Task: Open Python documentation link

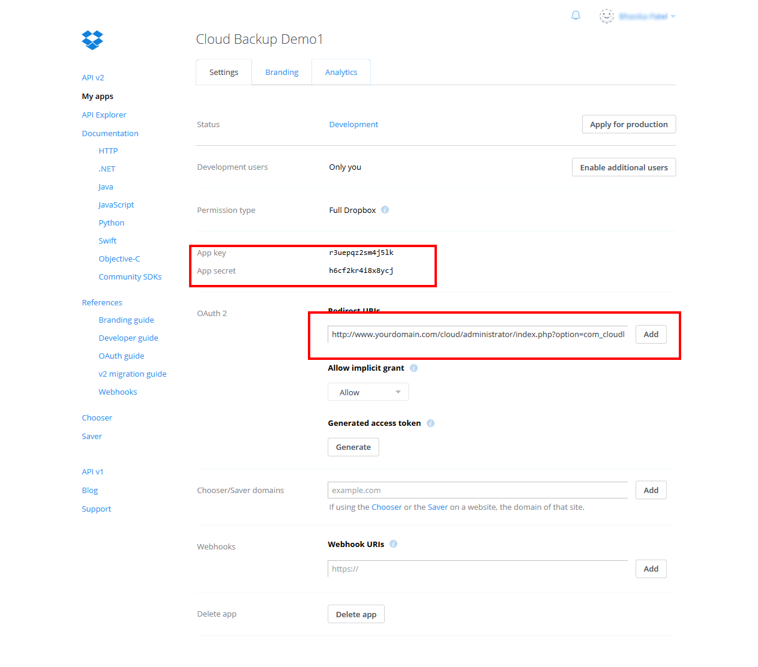Action: pos(112,223)
